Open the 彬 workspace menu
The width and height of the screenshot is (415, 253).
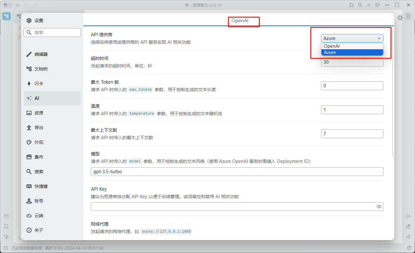tap(7, 5)
